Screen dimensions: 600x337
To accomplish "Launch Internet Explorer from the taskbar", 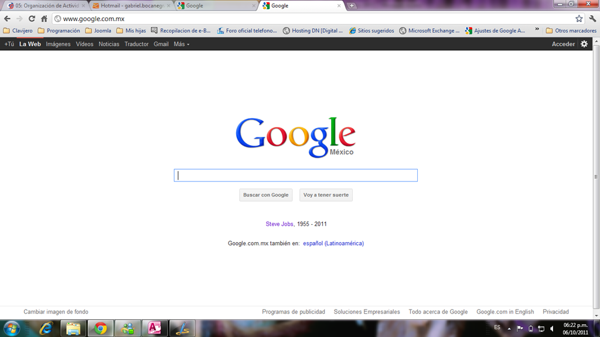I will click(46, 328).
